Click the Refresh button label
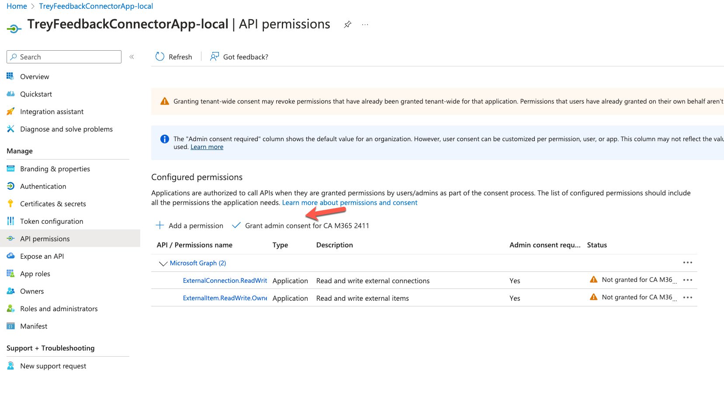This screenshot has height=396, width=724. [180, 57]
